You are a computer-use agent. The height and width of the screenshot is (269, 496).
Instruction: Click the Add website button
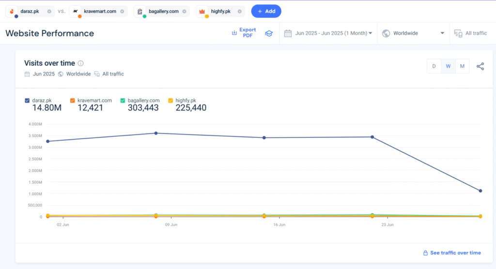pos(266,11)
